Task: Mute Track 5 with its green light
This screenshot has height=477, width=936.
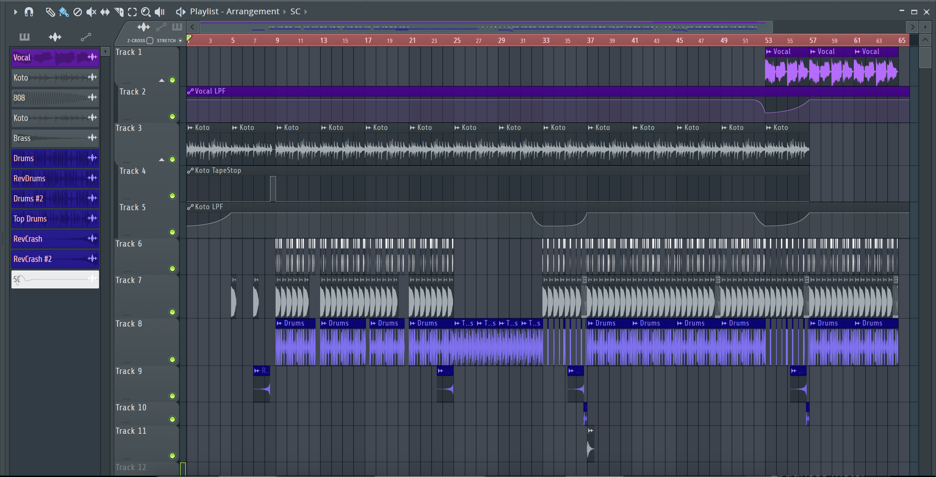Action: [x=173, y=232]
